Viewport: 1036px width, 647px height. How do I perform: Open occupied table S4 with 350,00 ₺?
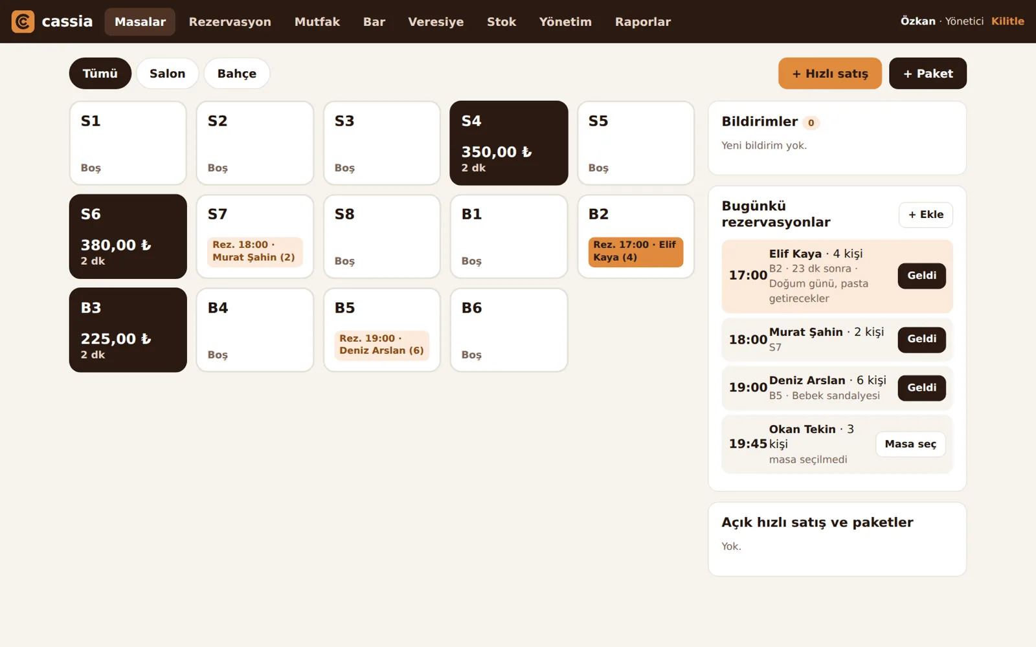point(509,143)
